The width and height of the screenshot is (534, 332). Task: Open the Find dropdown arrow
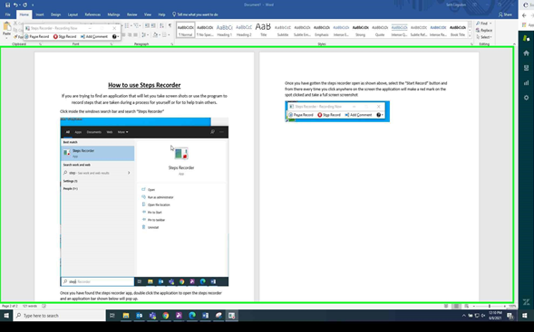[x=490, y=24]
